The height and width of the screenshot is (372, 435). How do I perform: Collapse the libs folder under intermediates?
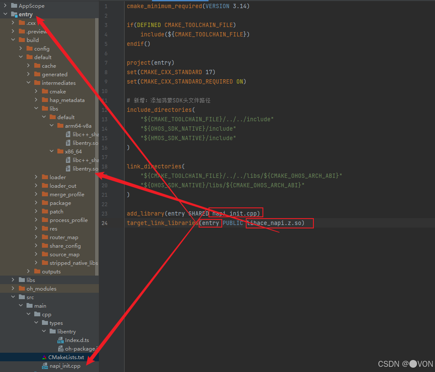(x=36, y=108)
